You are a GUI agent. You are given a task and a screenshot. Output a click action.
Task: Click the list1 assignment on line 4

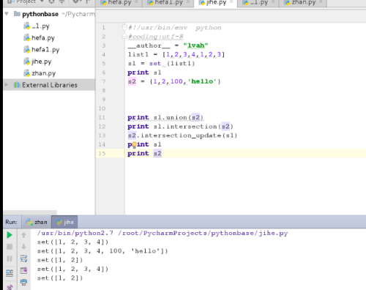click(176, 54)
